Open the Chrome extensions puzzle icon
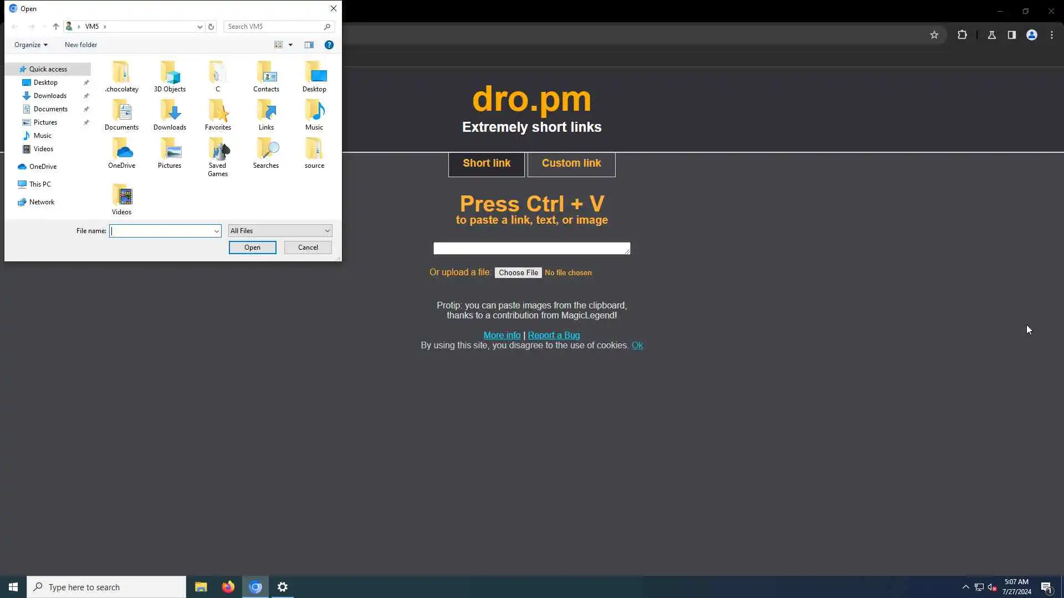This screenshot has width=1064, height=598. (x=962, y=35)
